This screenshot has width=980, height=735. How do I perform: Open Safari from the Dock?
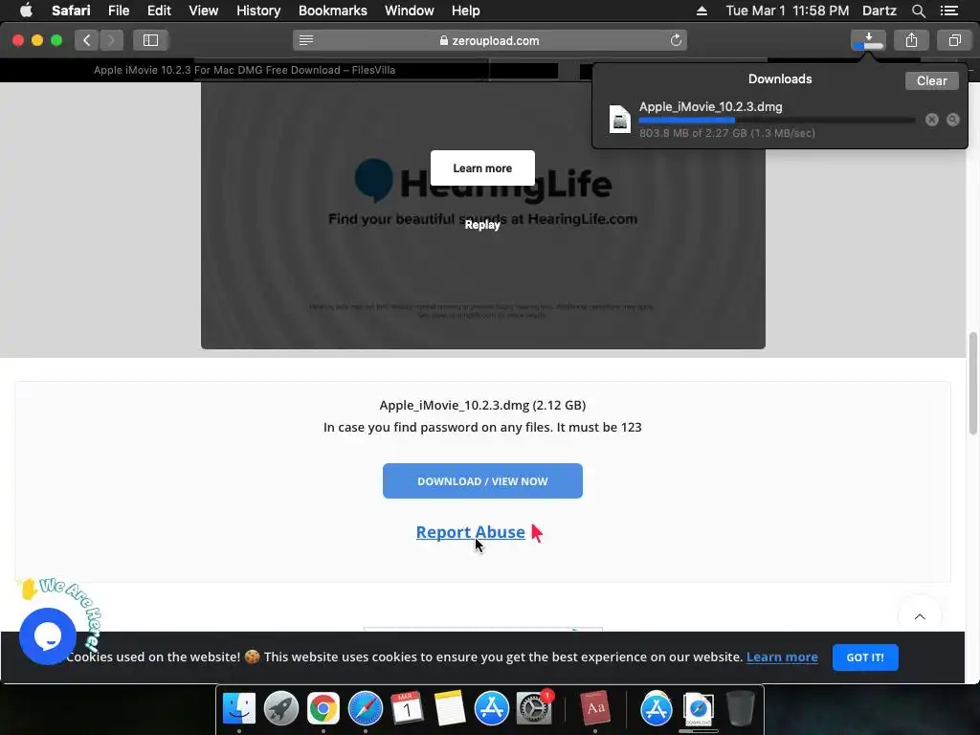(365, 709)
